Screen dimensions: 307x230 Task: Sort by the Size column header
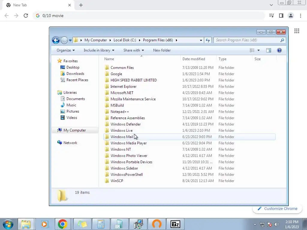258,59
